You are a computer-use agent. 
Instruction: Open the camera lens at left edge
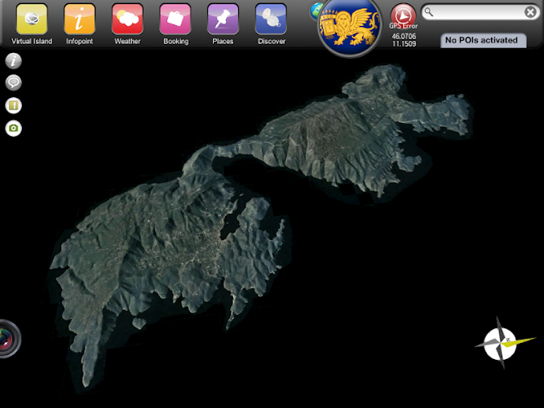(x=7, y=338)
